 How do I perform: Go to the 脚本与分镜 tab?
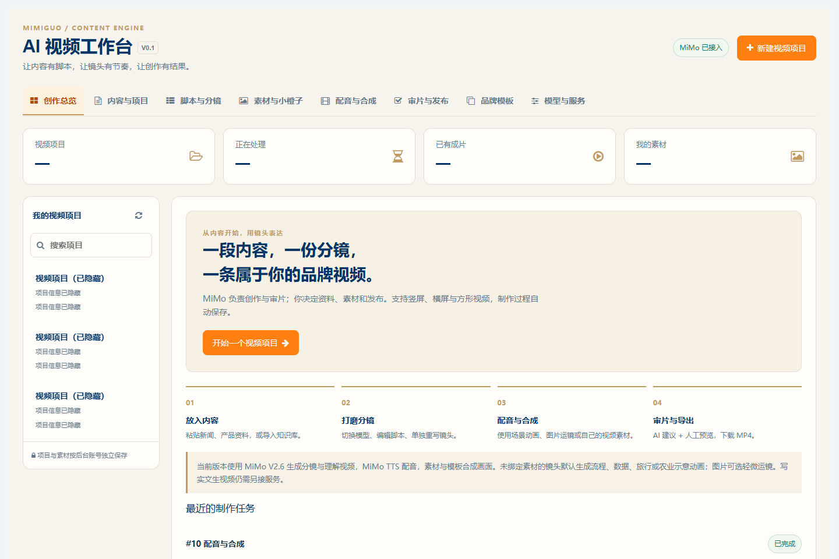(x=193, y=101)
